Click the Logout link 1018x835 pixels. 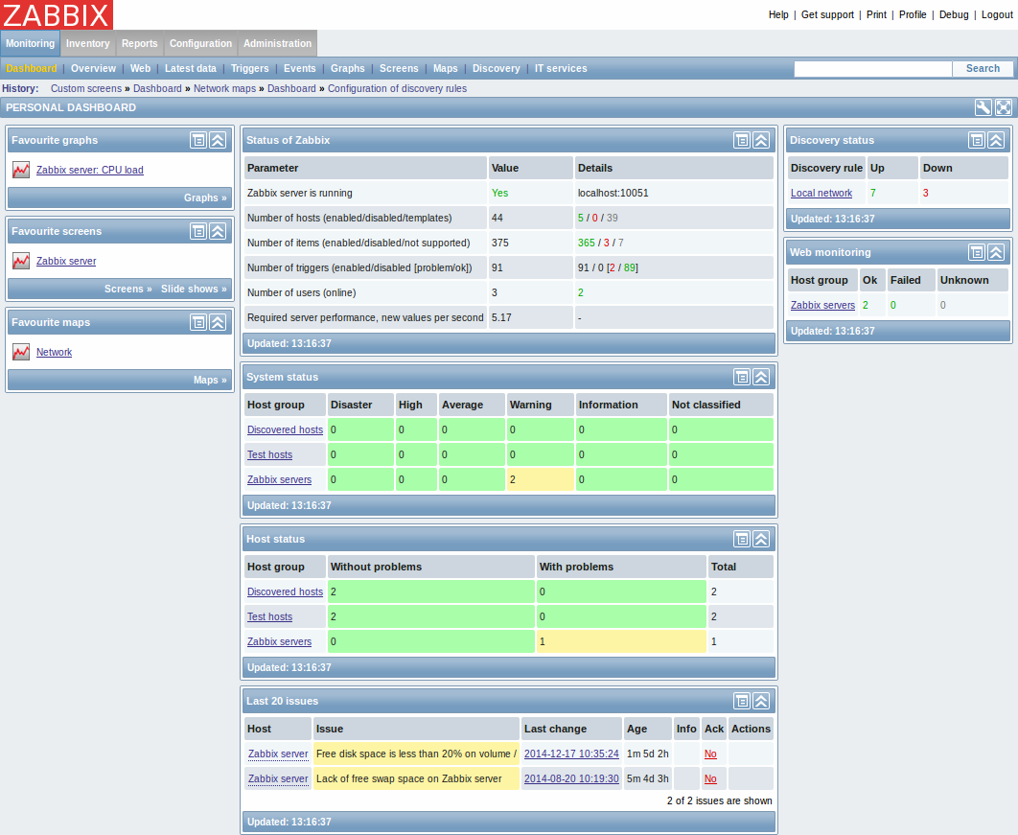point(997,15)
